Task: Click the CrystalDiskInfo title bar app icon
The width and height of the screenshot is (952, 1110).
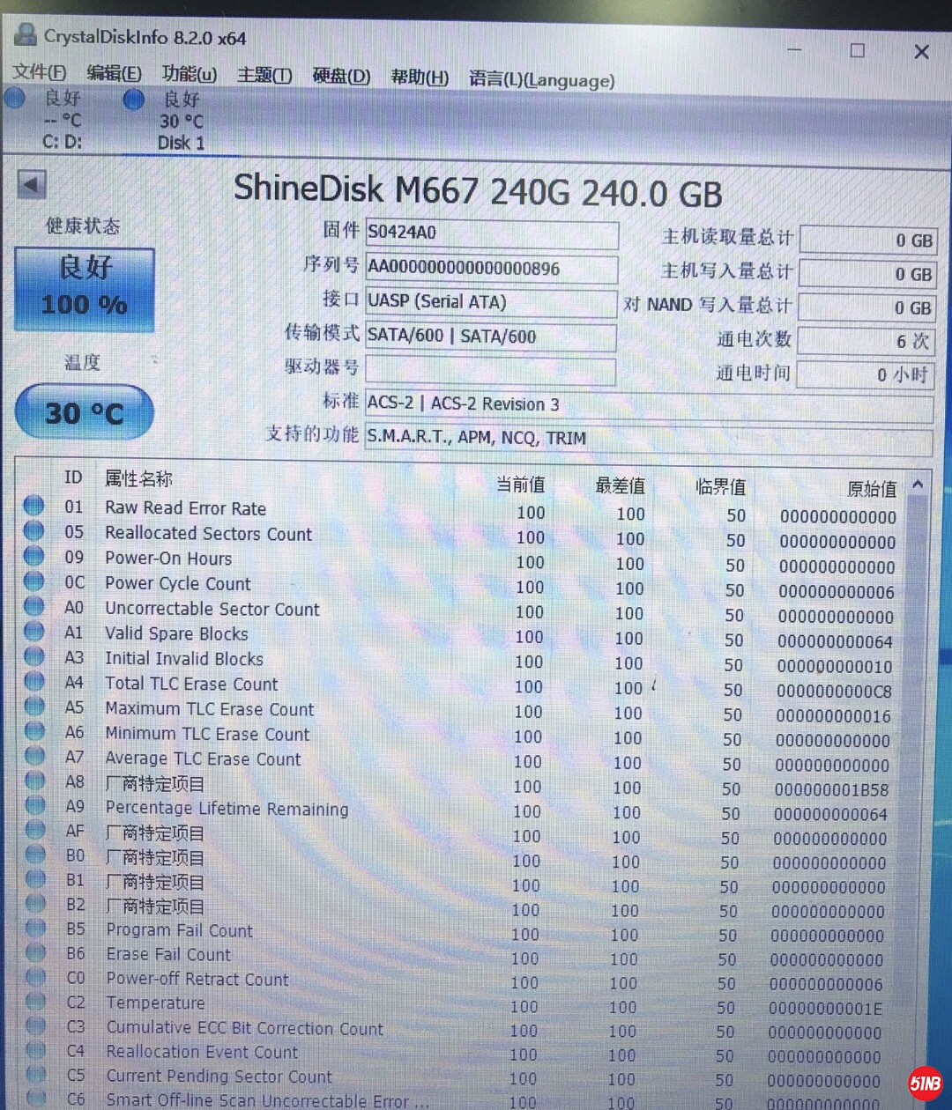Action: point(26,35)
